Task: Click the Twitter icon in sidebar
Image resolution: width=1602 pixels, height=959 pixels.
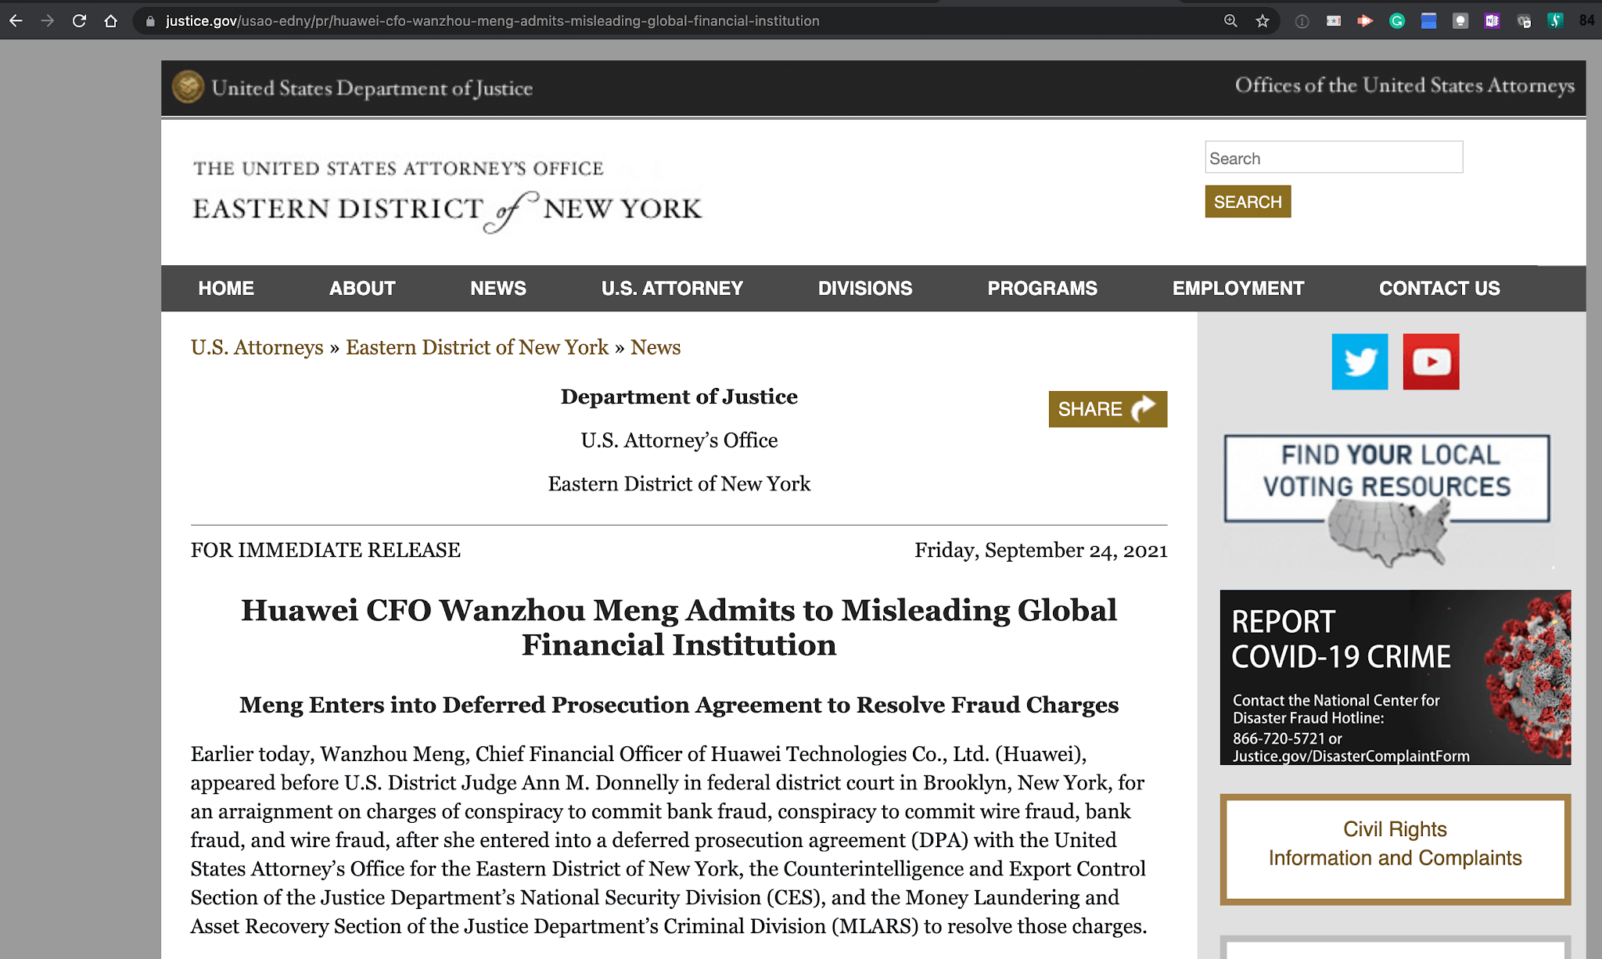Action: [1360, 361]
